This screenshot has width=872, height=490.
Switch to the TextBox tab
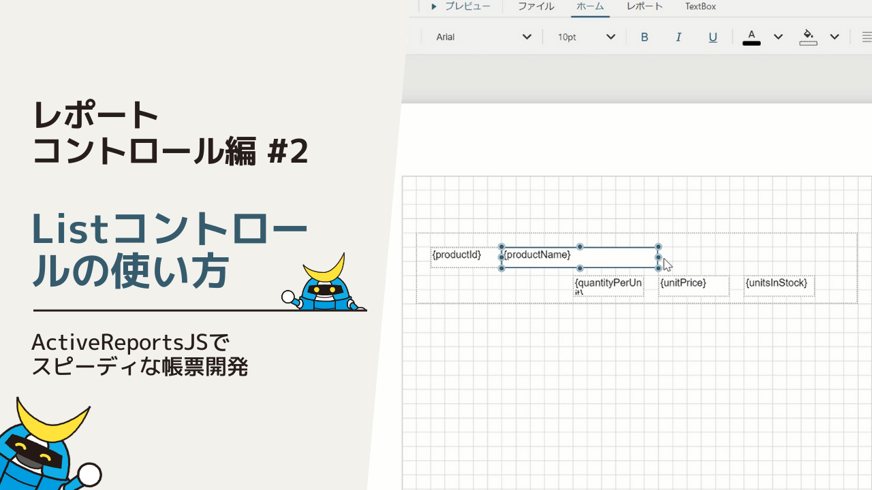click(x=700, y=7)
